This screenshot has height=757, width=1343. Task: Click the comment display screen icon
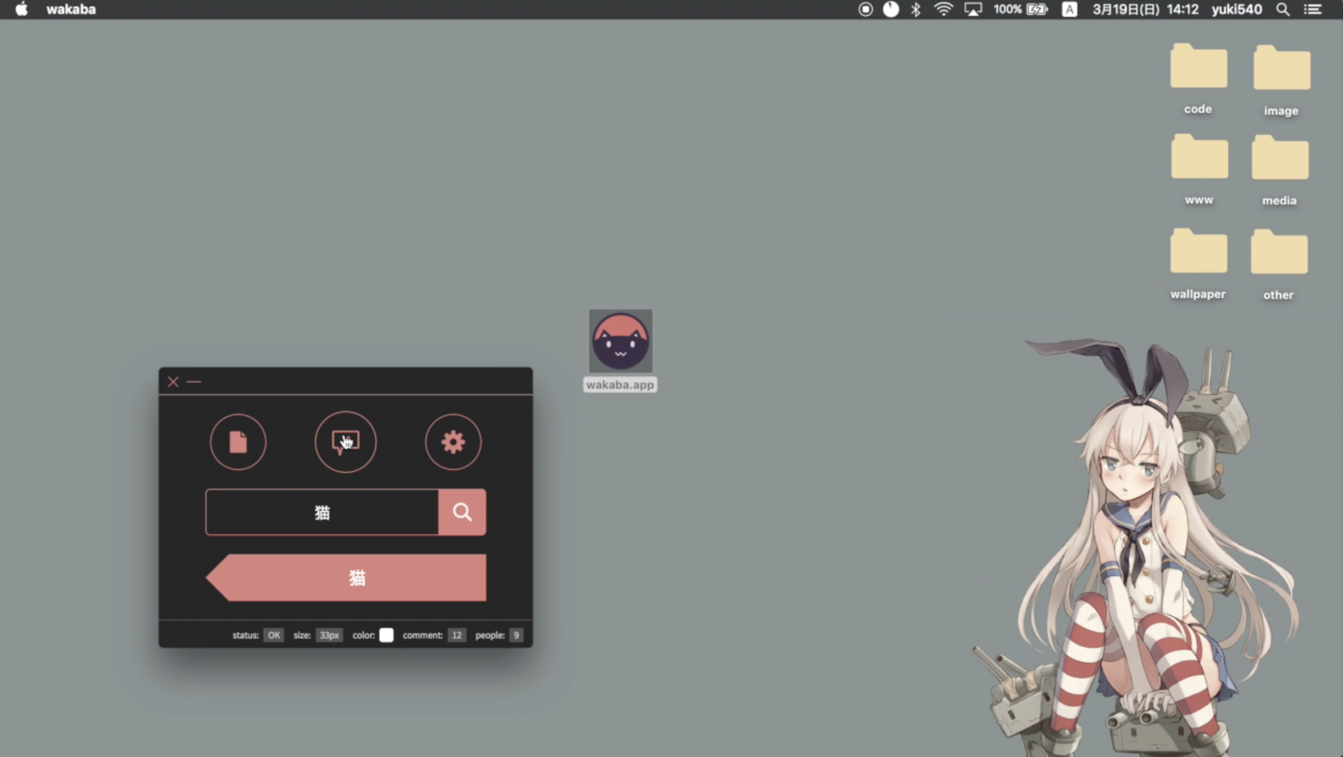[345, 442]
